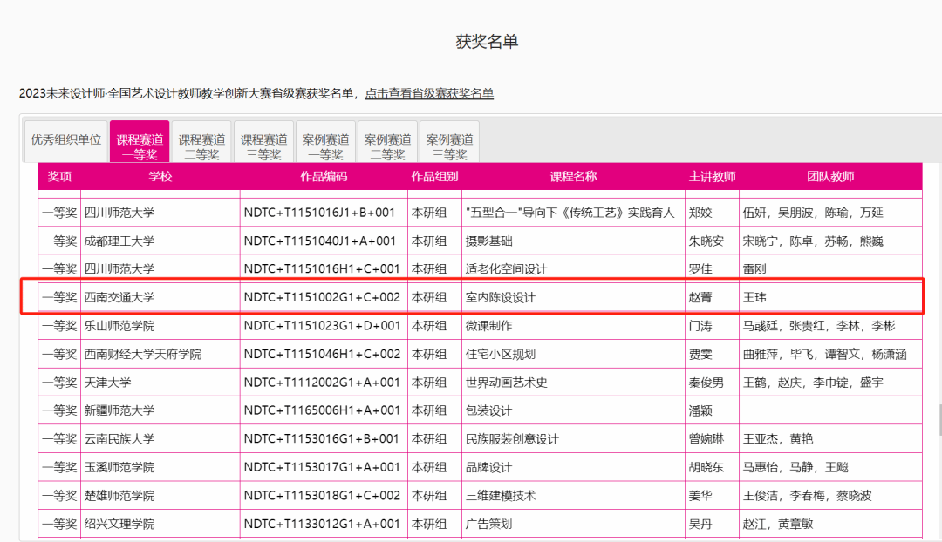Click the 奖项 column header
Viewport: 942px width, 542px height.
pyautogui.click(x=59, y=177)
